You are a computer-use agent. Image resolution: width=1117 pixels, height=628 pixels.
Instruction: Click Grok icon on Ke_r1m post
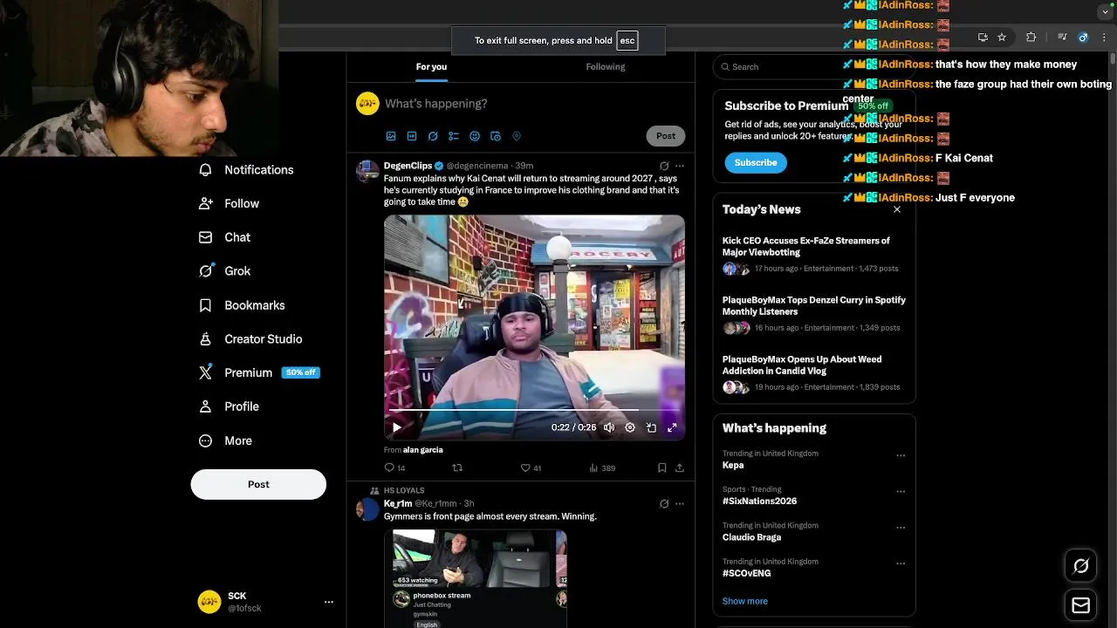coord(664,504)
